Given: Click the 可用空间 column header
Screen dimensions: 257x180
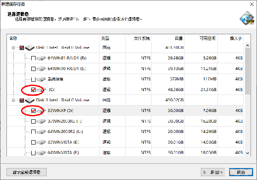Looking at the screenshot, I should click(x=201, y=38).
